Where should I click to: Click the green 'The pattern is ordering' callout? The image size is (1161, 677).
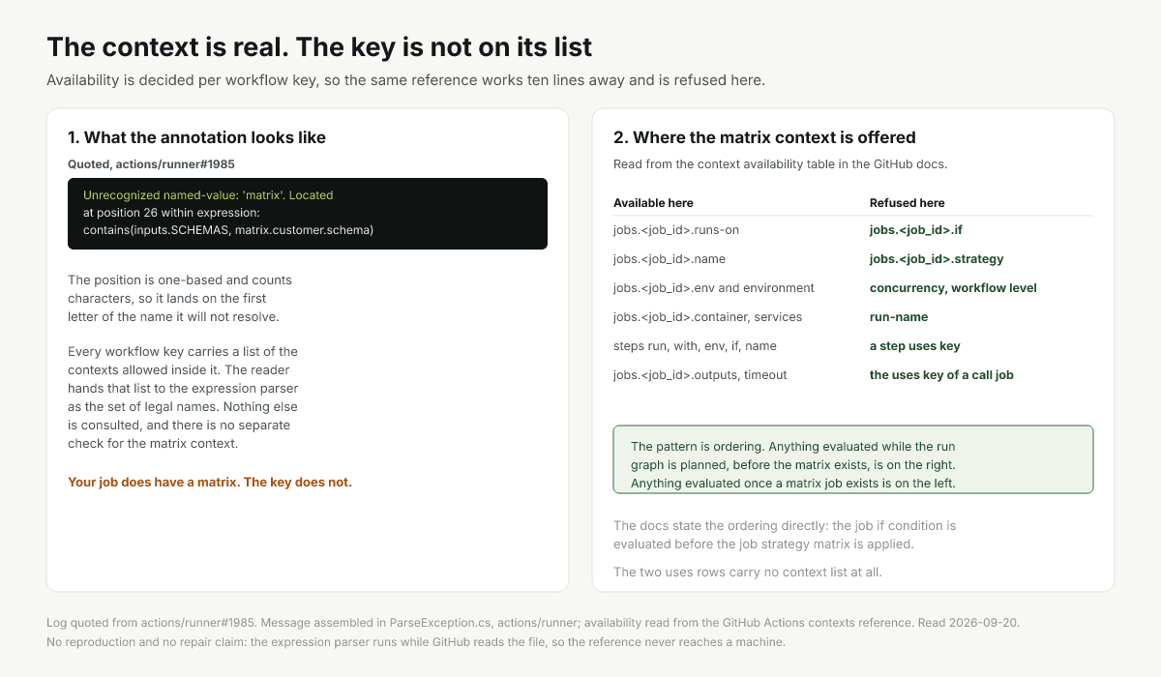(853, 459)
